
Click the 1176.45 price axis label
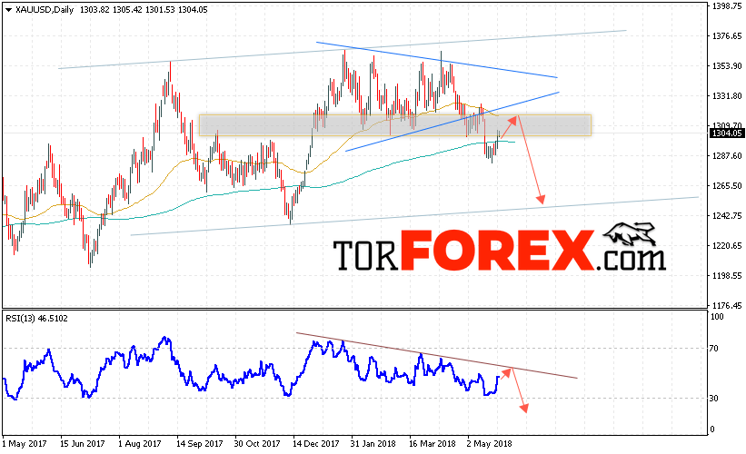[727, 306]
